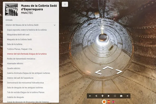156x104 pixels.
Task: Open the map location pin
Action: click(102, 96)
